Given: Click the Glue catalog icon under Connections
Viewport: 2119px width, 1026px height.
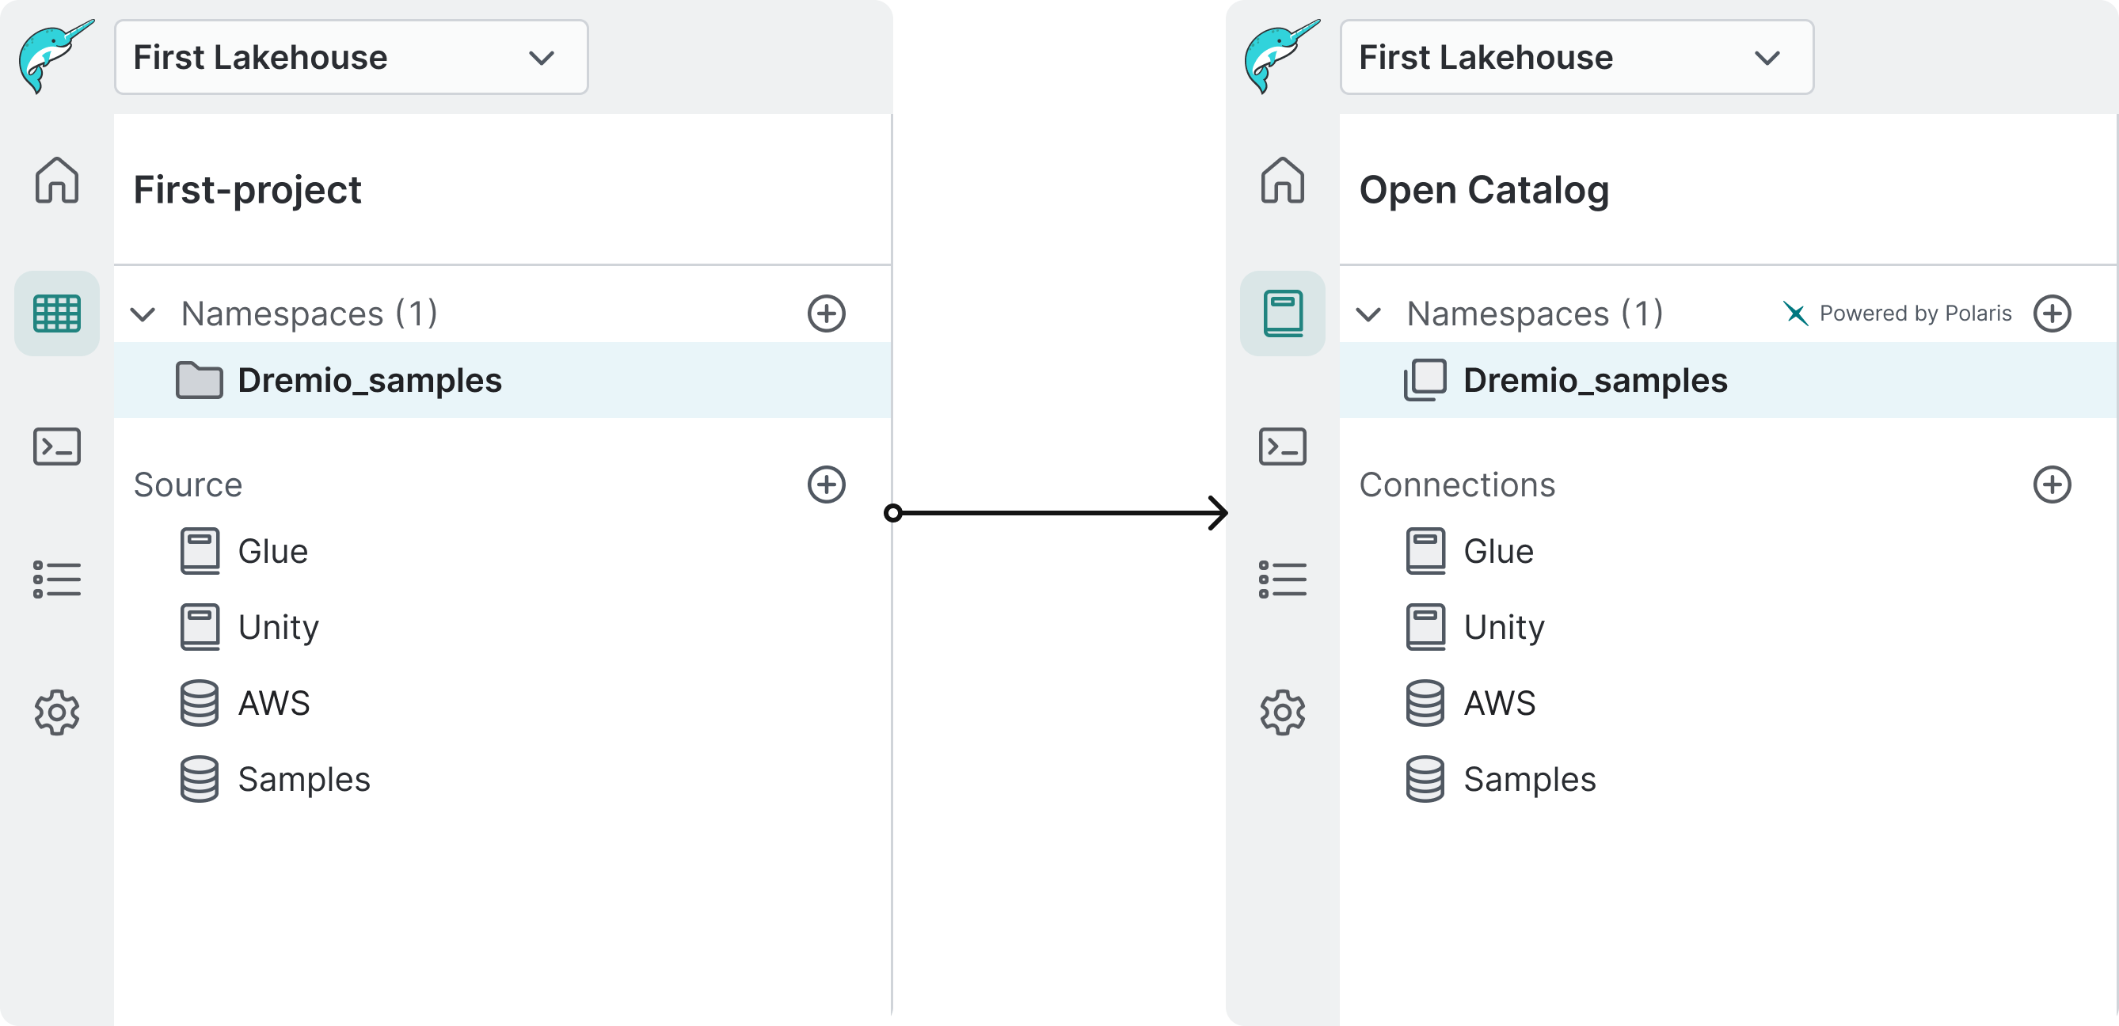Looking at the screenshot, I should point(1425,551).
